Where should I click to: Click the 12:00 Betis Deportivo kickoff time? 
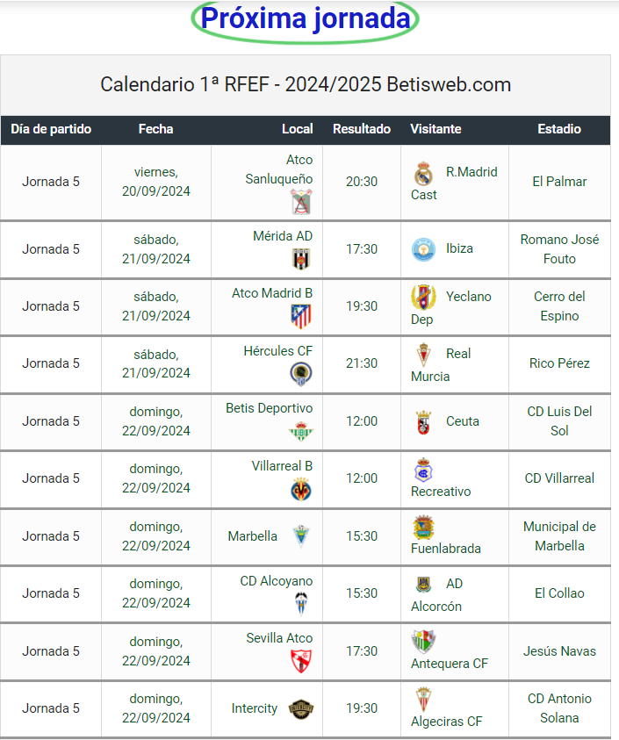362,421
